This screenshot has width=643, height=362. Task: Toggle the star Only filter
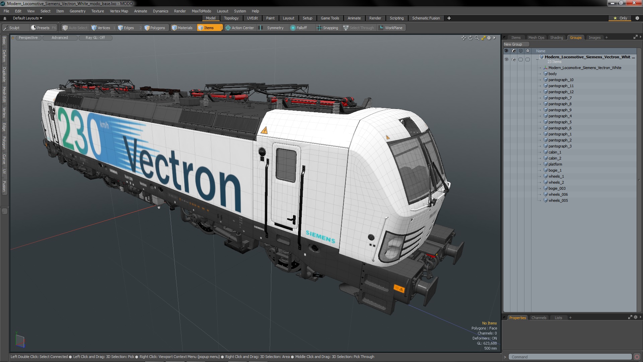point(620,18)
